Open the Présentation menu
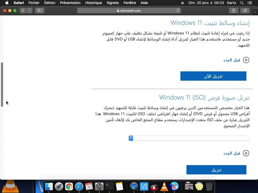Image resolution: width=258 pixels, height=193 pixels. tap(70, 3)
